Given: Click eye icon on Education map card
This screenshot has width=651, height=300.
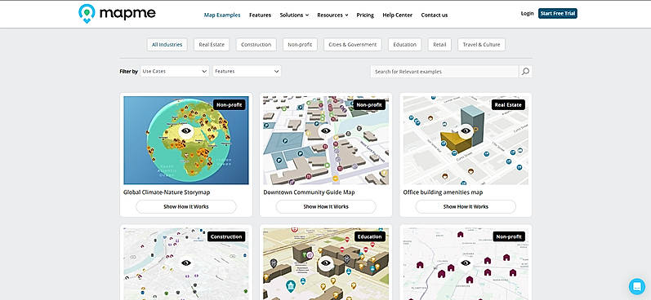Looking at the screenshot, I should coord(326,262).
